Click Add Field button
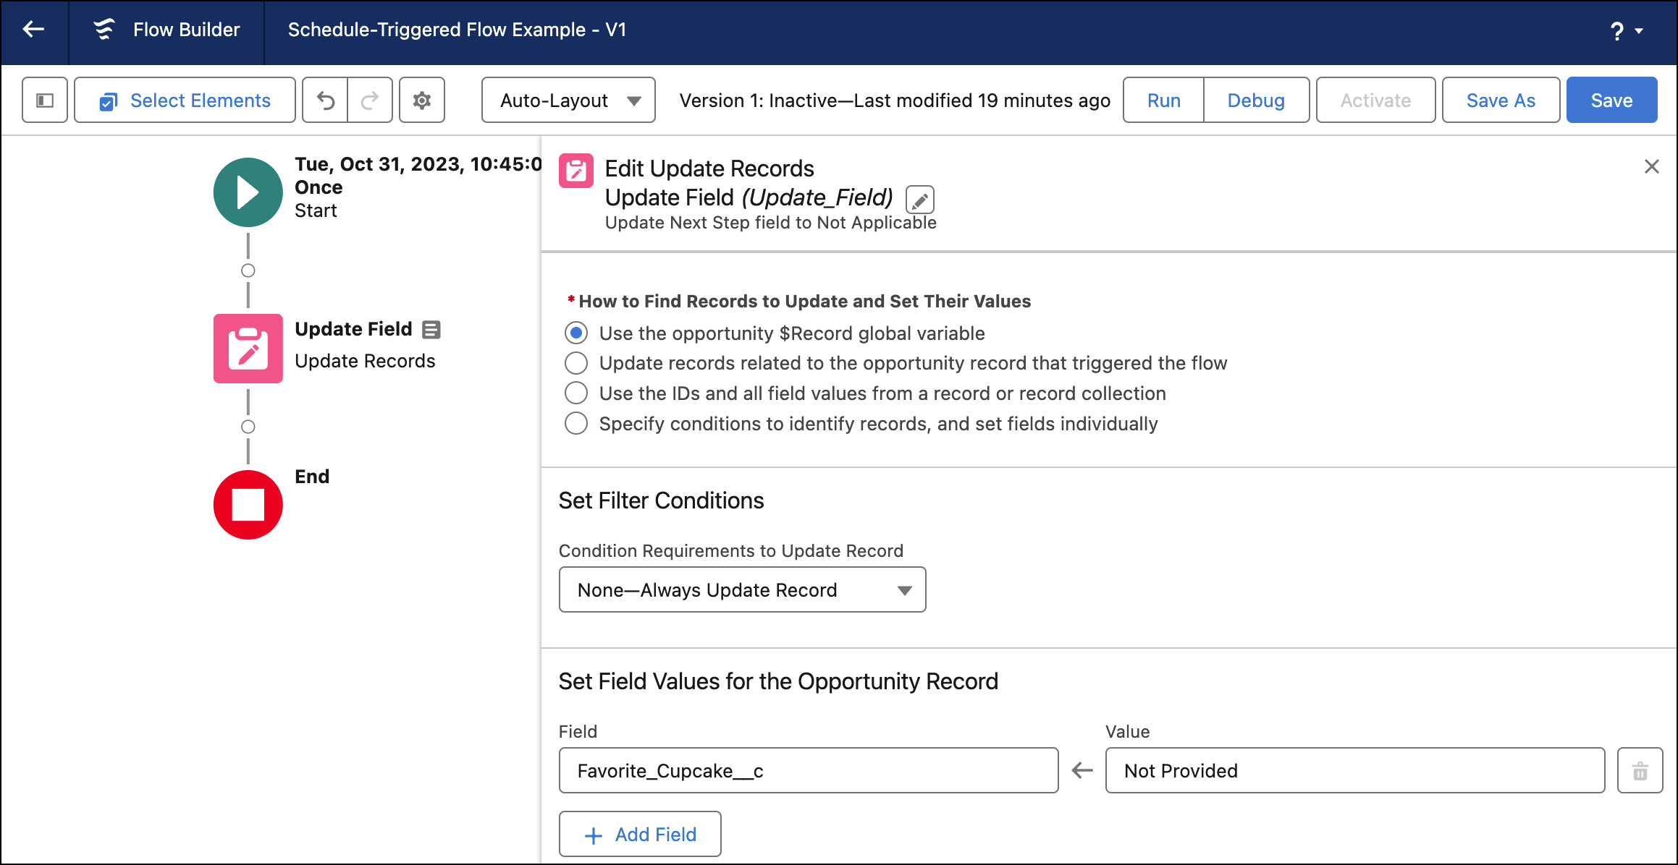1678x865 pixels. tap(640, 834)
